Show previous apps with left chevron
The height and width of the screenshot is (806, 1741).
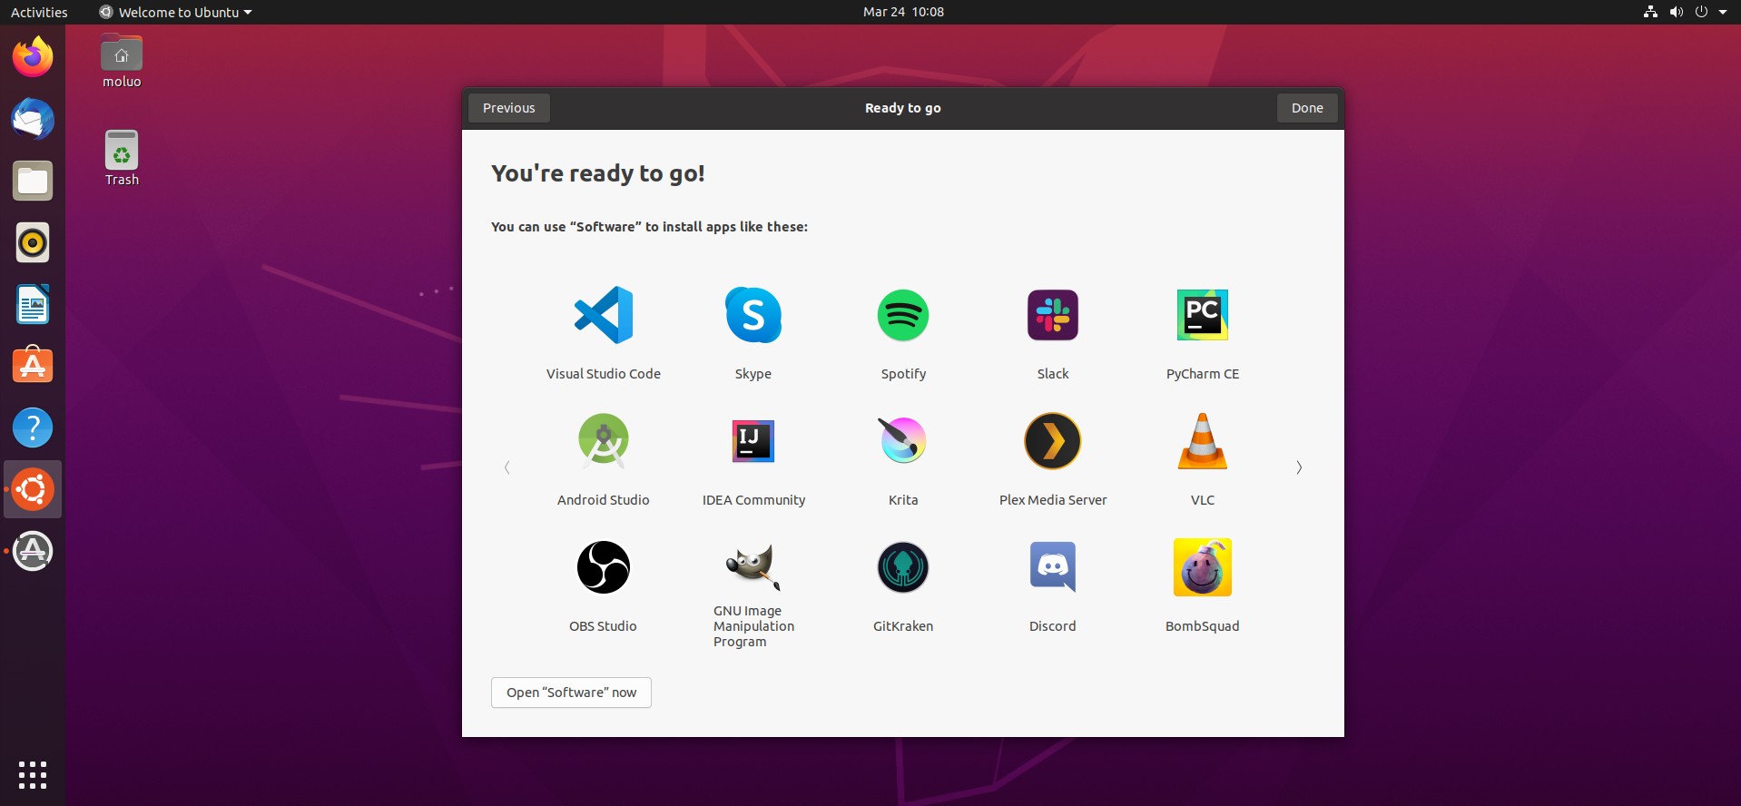tap(507, 467)
